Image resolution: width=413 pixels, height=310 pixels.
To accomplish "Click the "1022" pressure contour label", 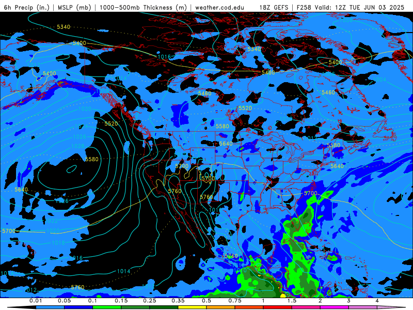I will 51,221.
